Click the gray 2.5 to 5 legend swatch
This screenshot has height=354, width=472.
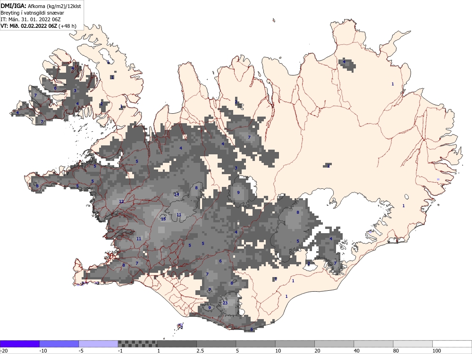[x=216, y=344]
